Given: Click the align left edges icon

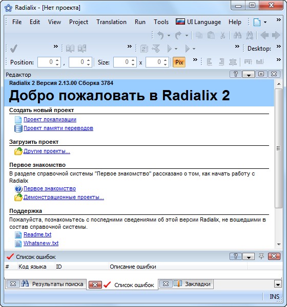Looking at the screenshot, I should [x=209, y=62].
